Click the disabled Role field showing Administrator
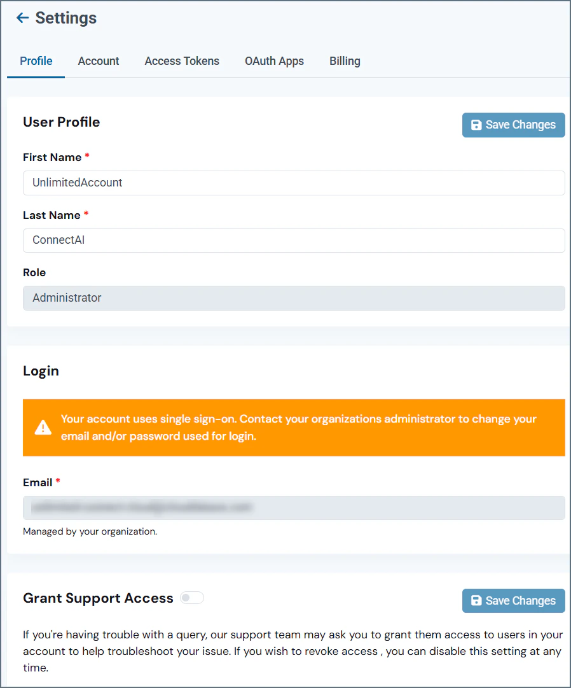This screenshot has height=688, width=571. tap(294, 298)
